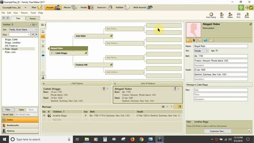Click the Add person icon

click(x=222, y=15)
